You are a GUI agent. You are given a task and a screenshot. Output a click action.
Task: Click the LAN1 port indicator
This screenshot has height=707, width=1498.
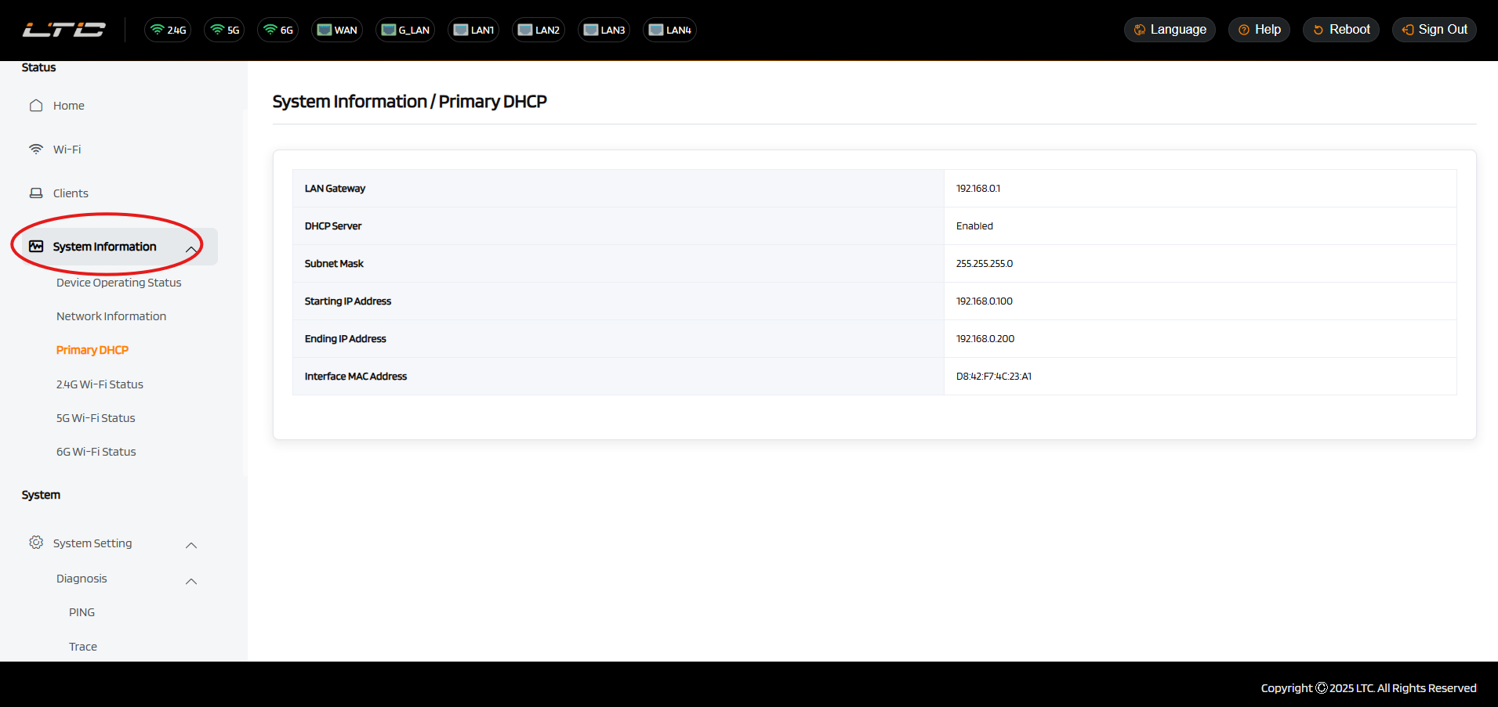coord(473,30)
